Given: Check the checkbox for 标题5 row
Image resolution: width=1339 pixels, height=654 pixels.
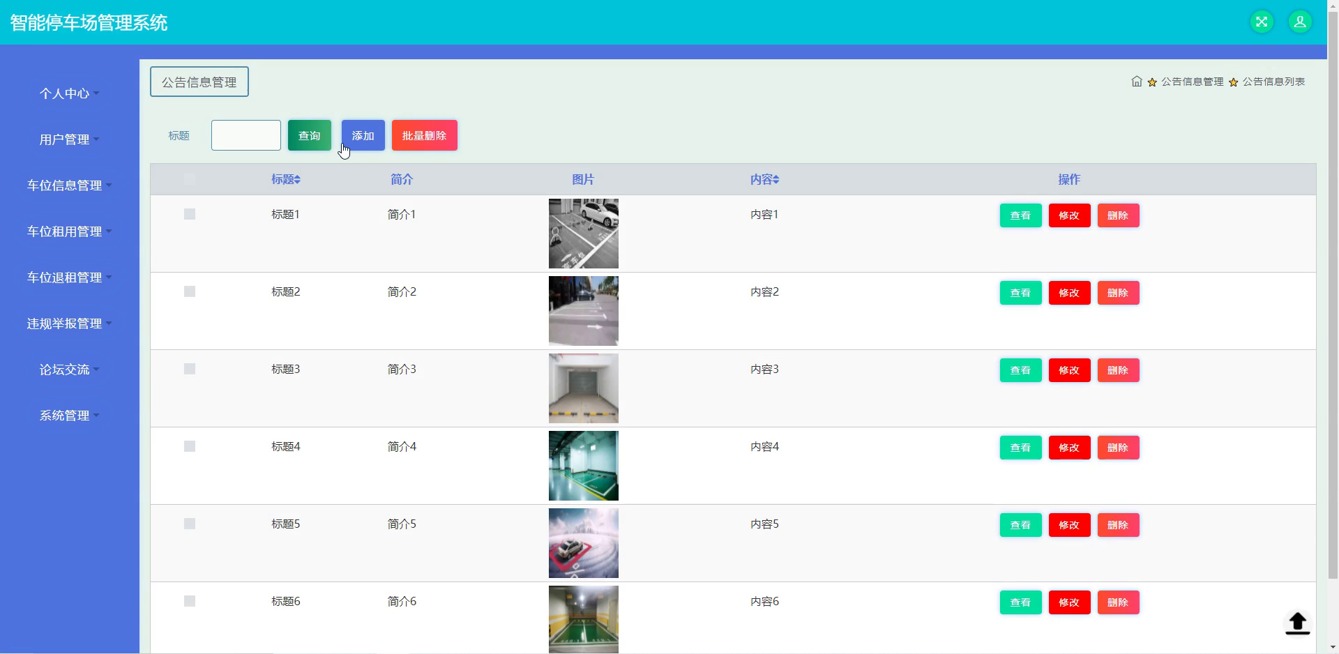Looking at the screenshot, I should click(x=190, y=524).
